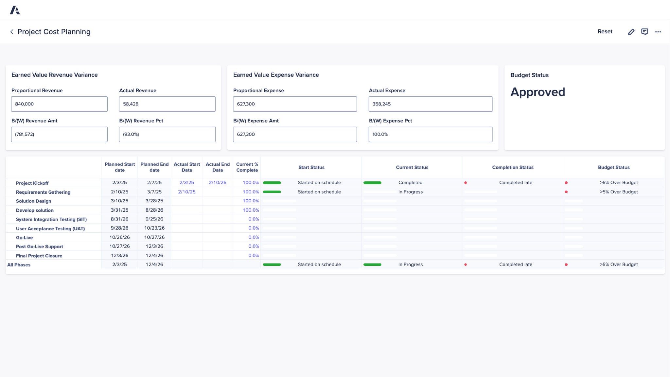
Task: Select the All Phases summary row
Action: pyautogui.click(x=19, y=264)
